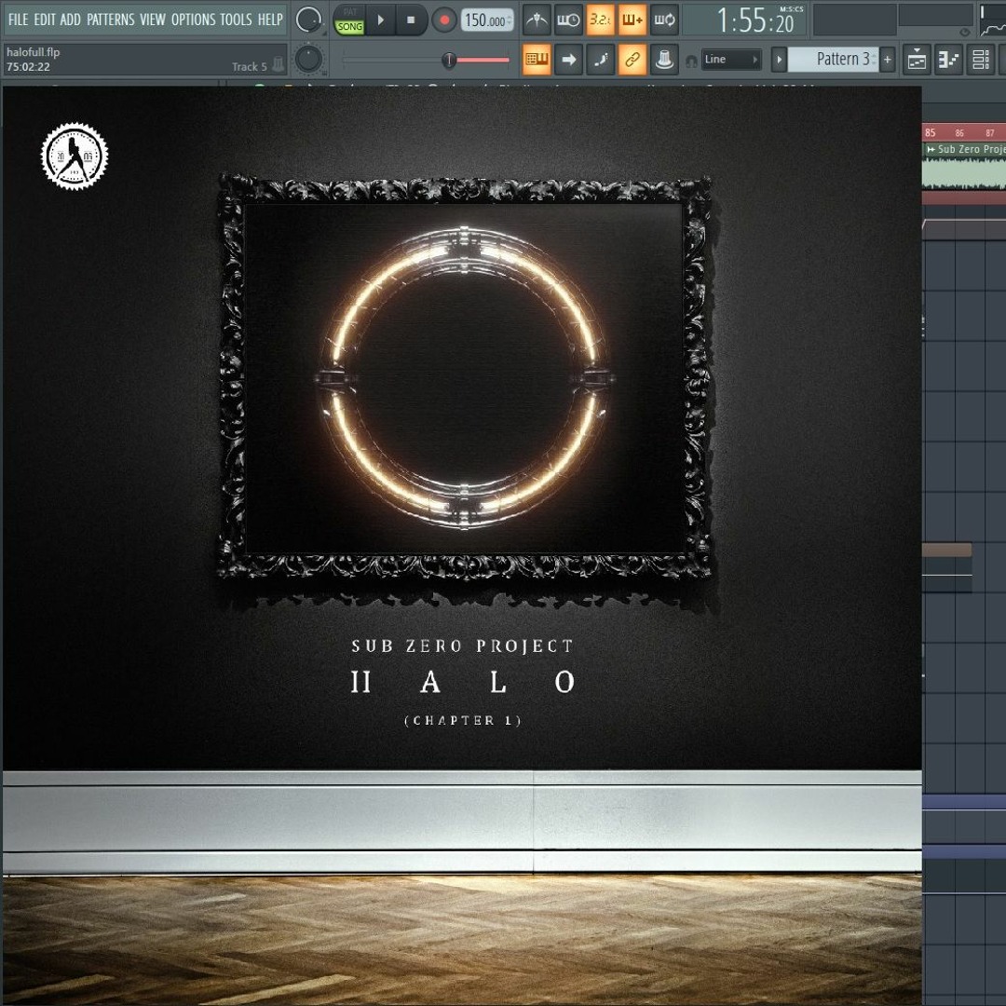Enable the metronome
Image resolution: width=1006 pixels, height=1006 pixels.
537,20
